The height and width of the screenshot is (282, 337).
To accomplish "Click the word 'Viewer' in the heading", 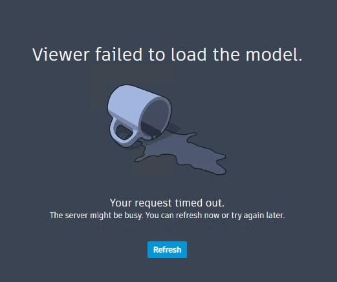I will click(x=61, y=55).
